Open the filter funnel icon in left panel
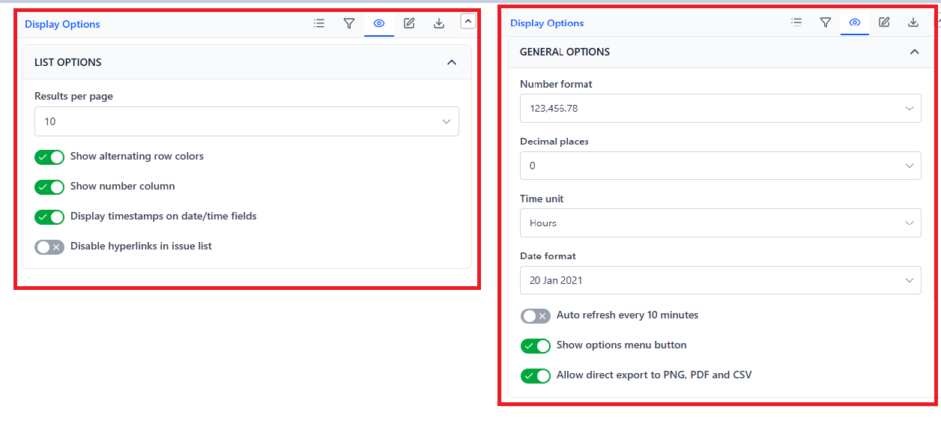 point(349,23)
